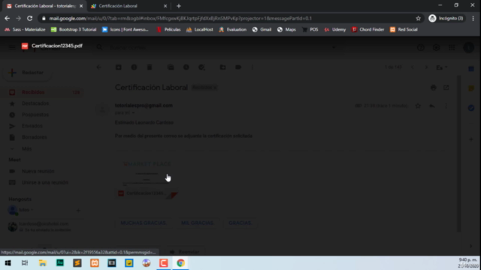Image resolution: width=481 pixels, height=270 pixels.
Task: Open Peliculas bookmark
Action: pos(168,29)
